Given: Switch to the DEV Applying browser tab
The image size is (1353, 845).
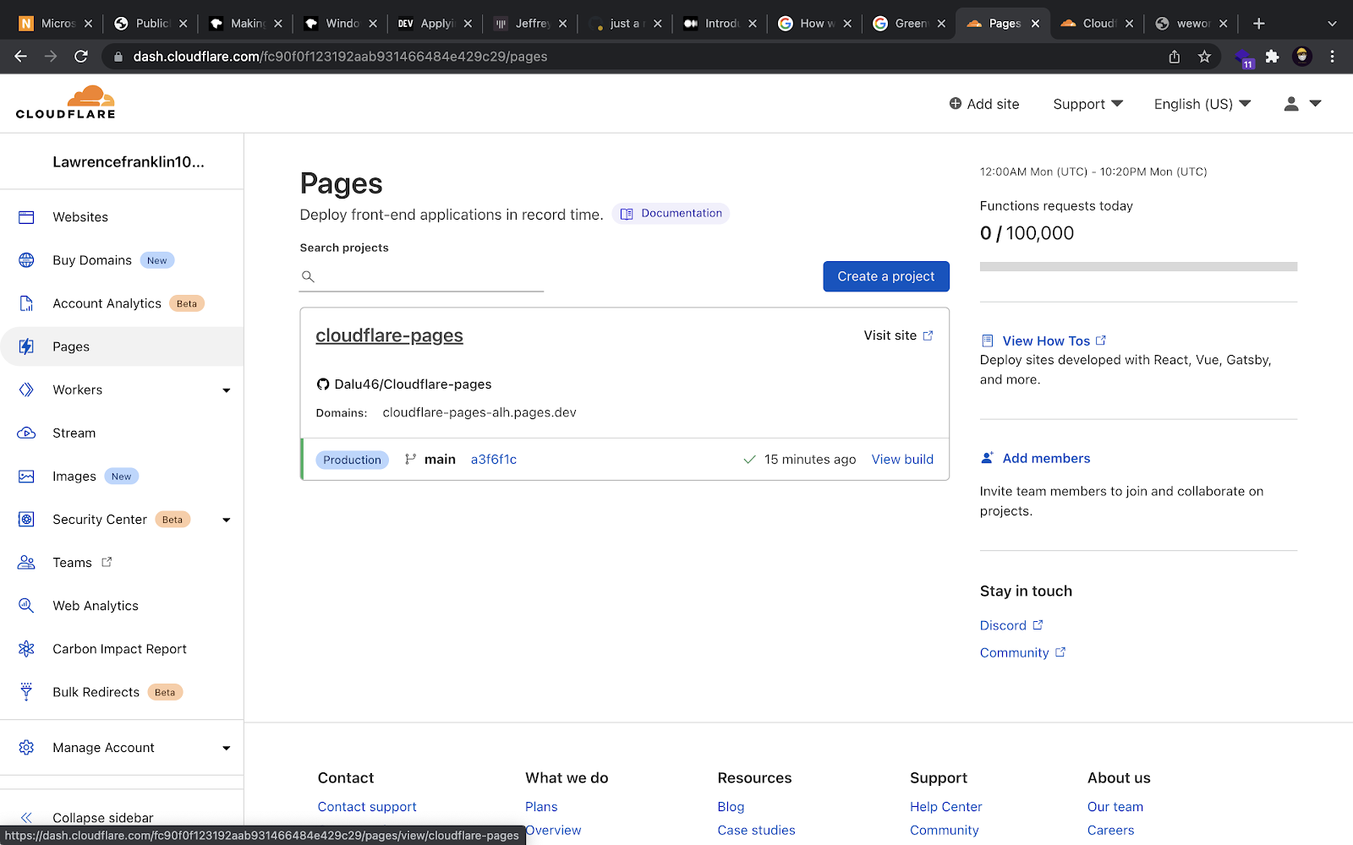Looking at the screenshot, I should point(435,24).
